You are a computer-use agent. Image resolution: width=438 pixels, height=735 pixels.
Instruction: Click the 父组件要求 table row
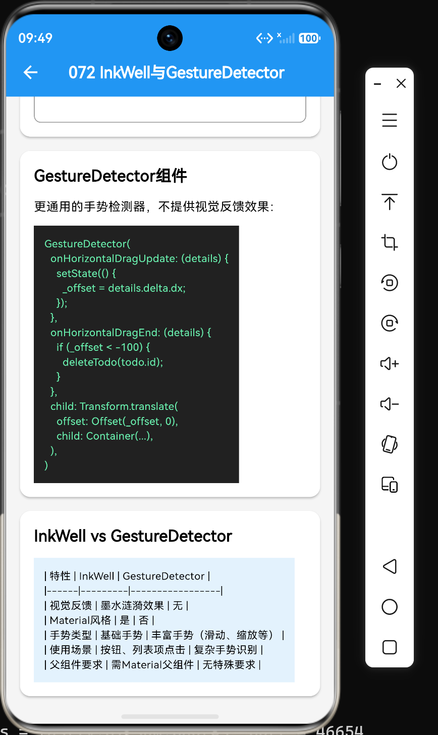[153, 664]
